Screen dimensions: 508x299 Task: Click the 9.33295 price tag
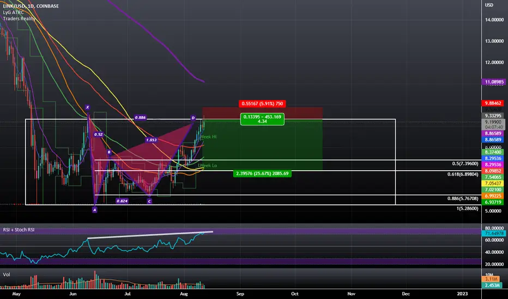point(493,116)
